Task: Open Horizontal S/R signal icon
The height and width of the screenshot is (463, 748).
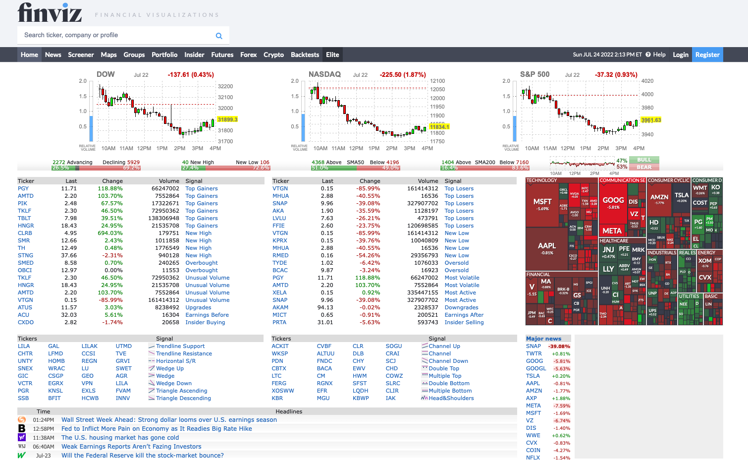Action: [x=152, y=361]
